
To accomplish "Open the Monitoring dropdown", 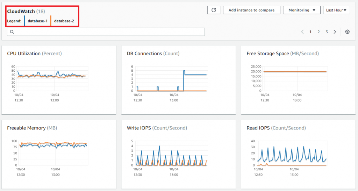I will point(302,10).
